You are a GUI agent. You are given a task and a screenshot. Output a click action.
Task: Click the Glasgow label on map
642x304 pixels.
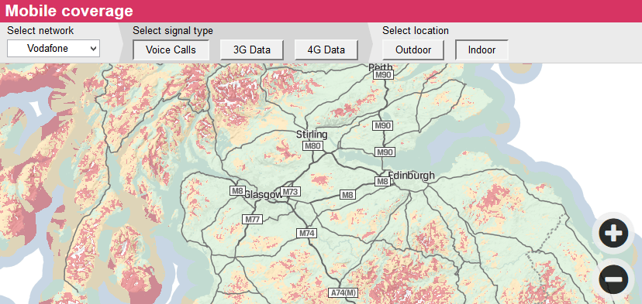coord(264,194)
